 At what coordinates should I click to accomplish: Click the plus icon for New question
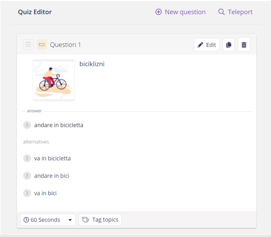click(x=158, y=12)
